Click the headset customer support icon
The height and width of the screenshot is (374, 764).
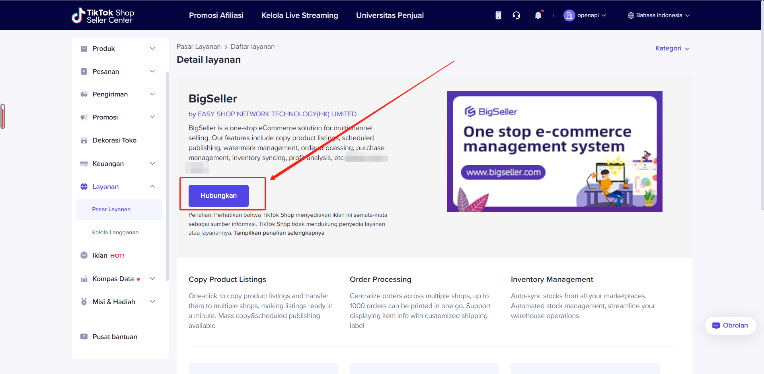tap(516, 15)
